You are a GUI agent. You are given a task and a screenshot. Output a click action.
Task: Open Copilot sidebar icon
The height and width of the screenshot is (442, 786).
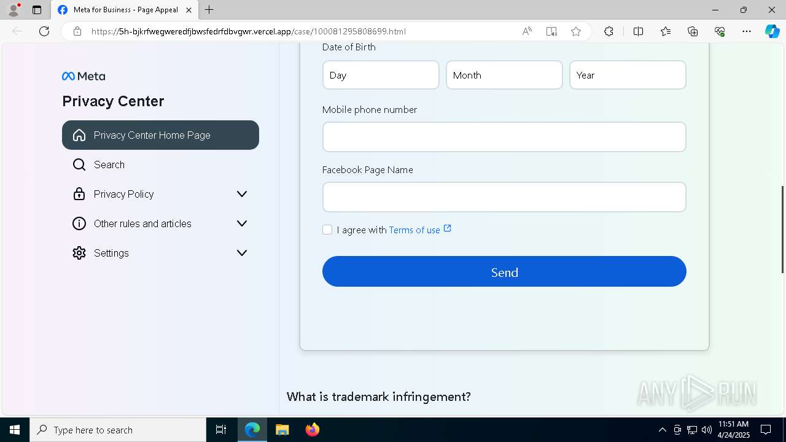click(772, 31)
